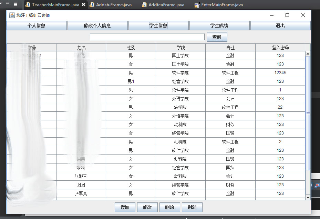Click the table scrollbar up arrow
This screenshot has width=320, height=219.
coord(308,54)
